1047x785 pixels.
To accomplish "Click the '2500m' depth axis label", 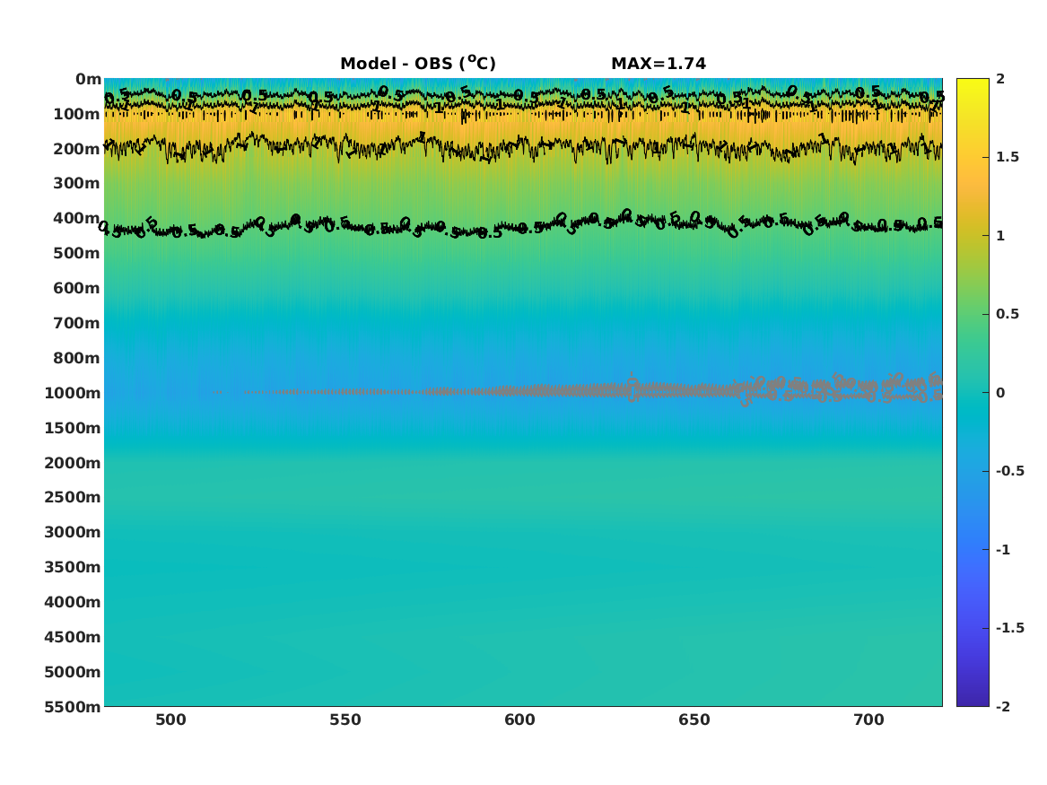I will [72, 497].
